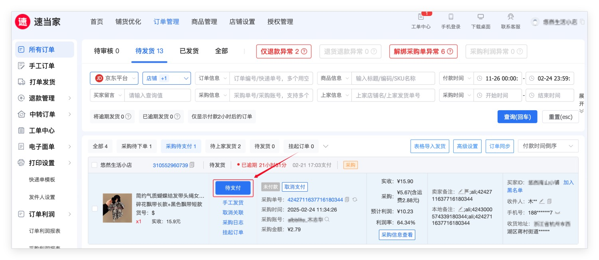This screenshot has width=599, height=260.
Task: Open the 付款时间倒序 sort dropdown
Action: point(547,146)
